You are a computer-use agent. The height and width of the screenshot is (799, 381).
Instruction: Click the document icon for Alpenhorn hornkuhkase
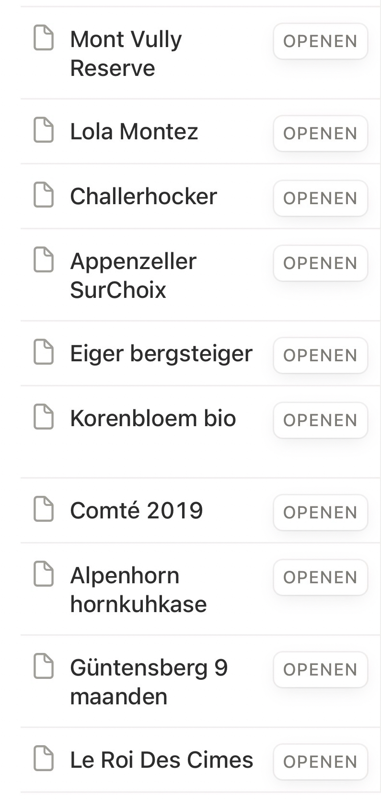pos(44,575)
